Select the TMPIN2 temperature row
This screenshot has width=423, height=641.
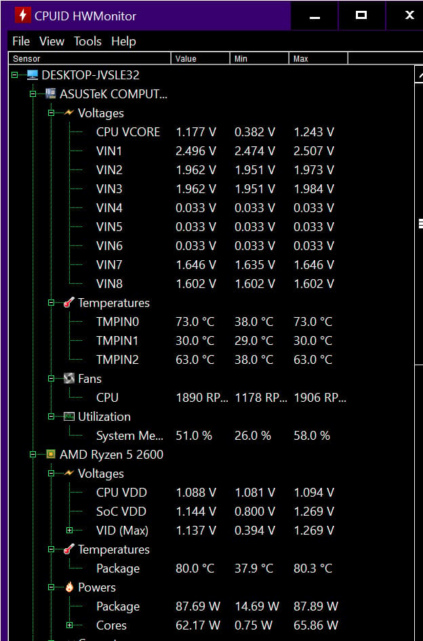(x=215, y=360)
